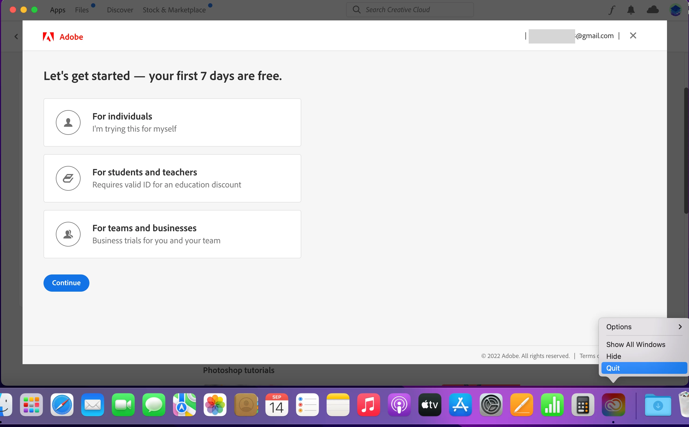Open Safari in the Dock

tap(62, 405)
